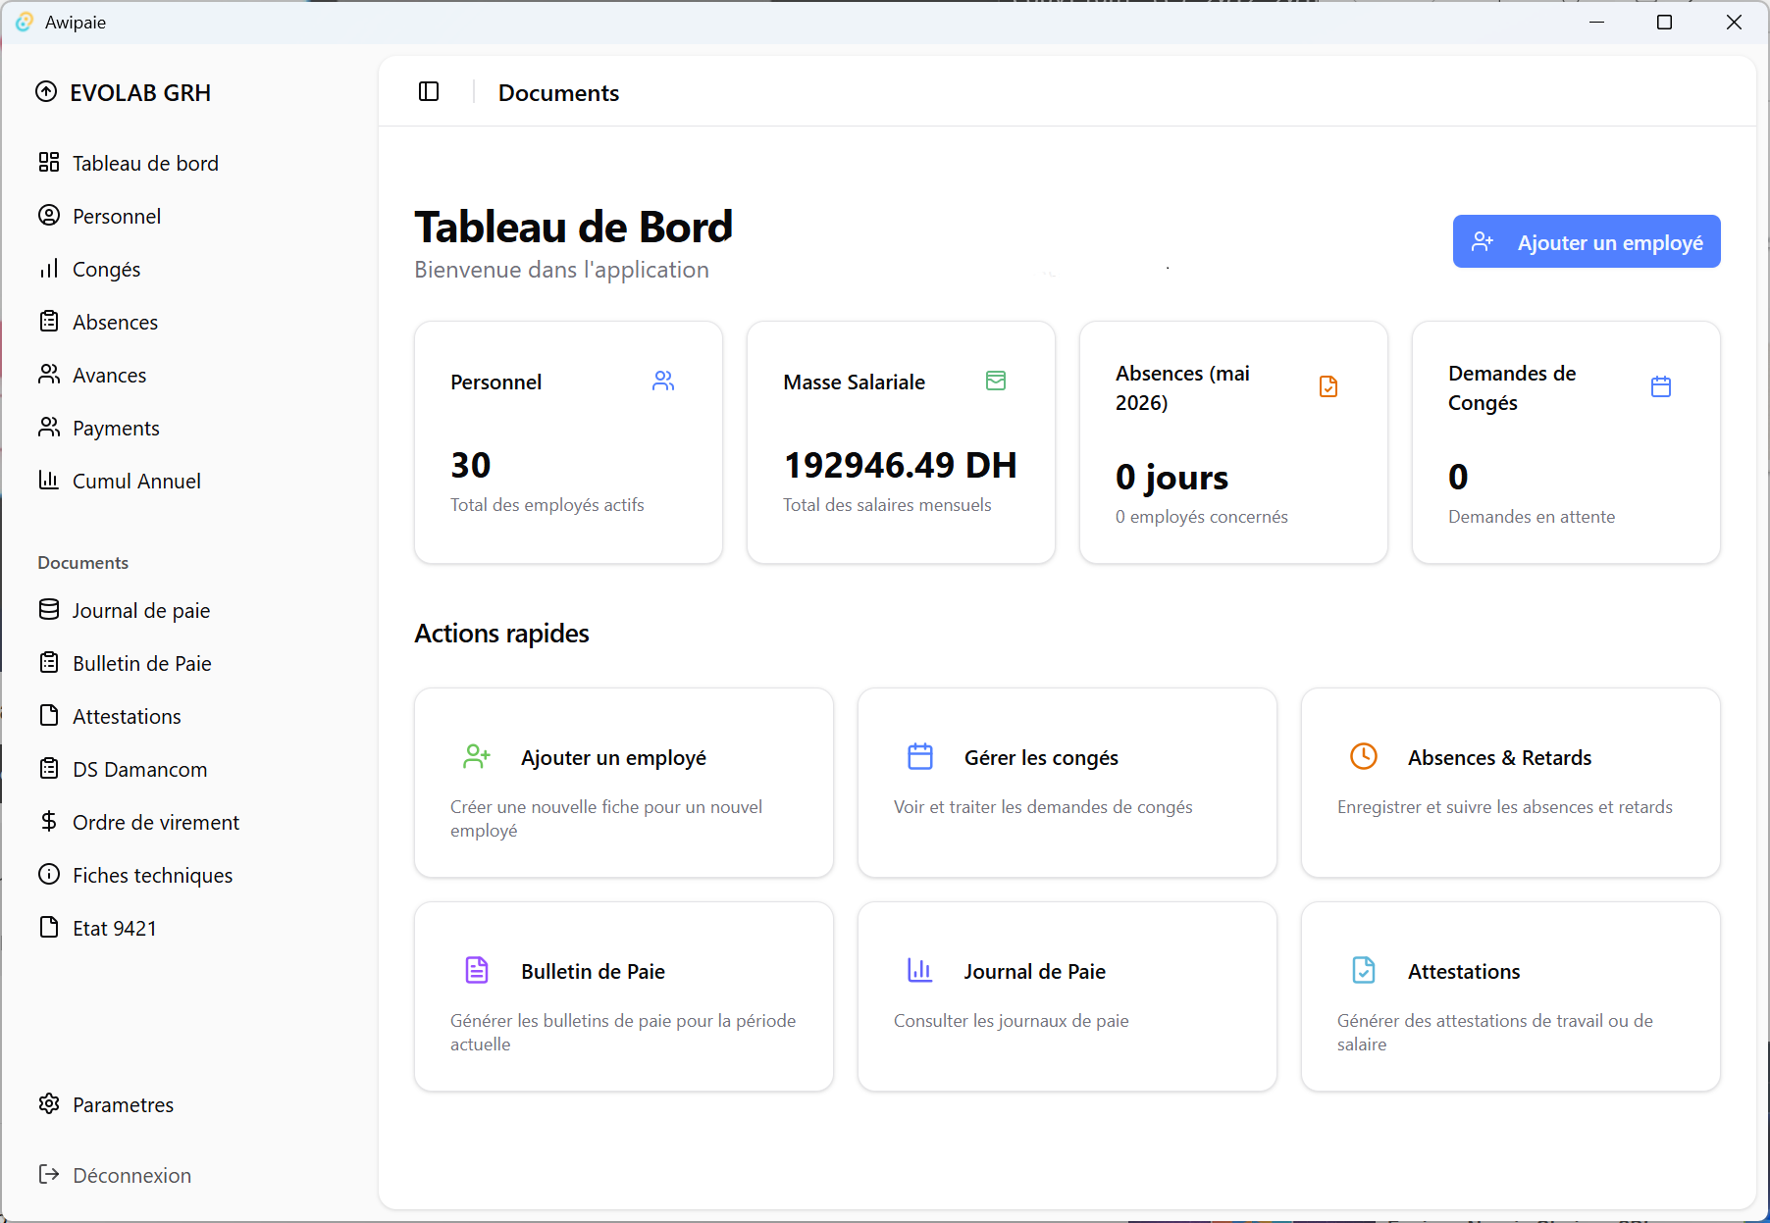Click the Payments users icon
This screenshot has width=1770, height=1223.
click(49, 427)
